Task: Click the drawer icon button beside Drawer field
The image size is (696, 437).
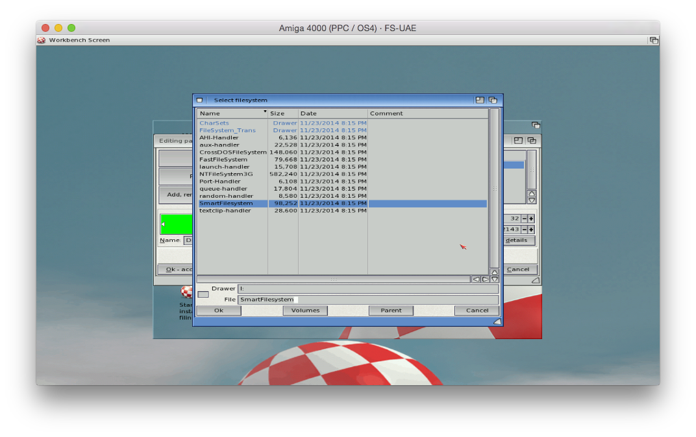Action: [x=203, y=294]
